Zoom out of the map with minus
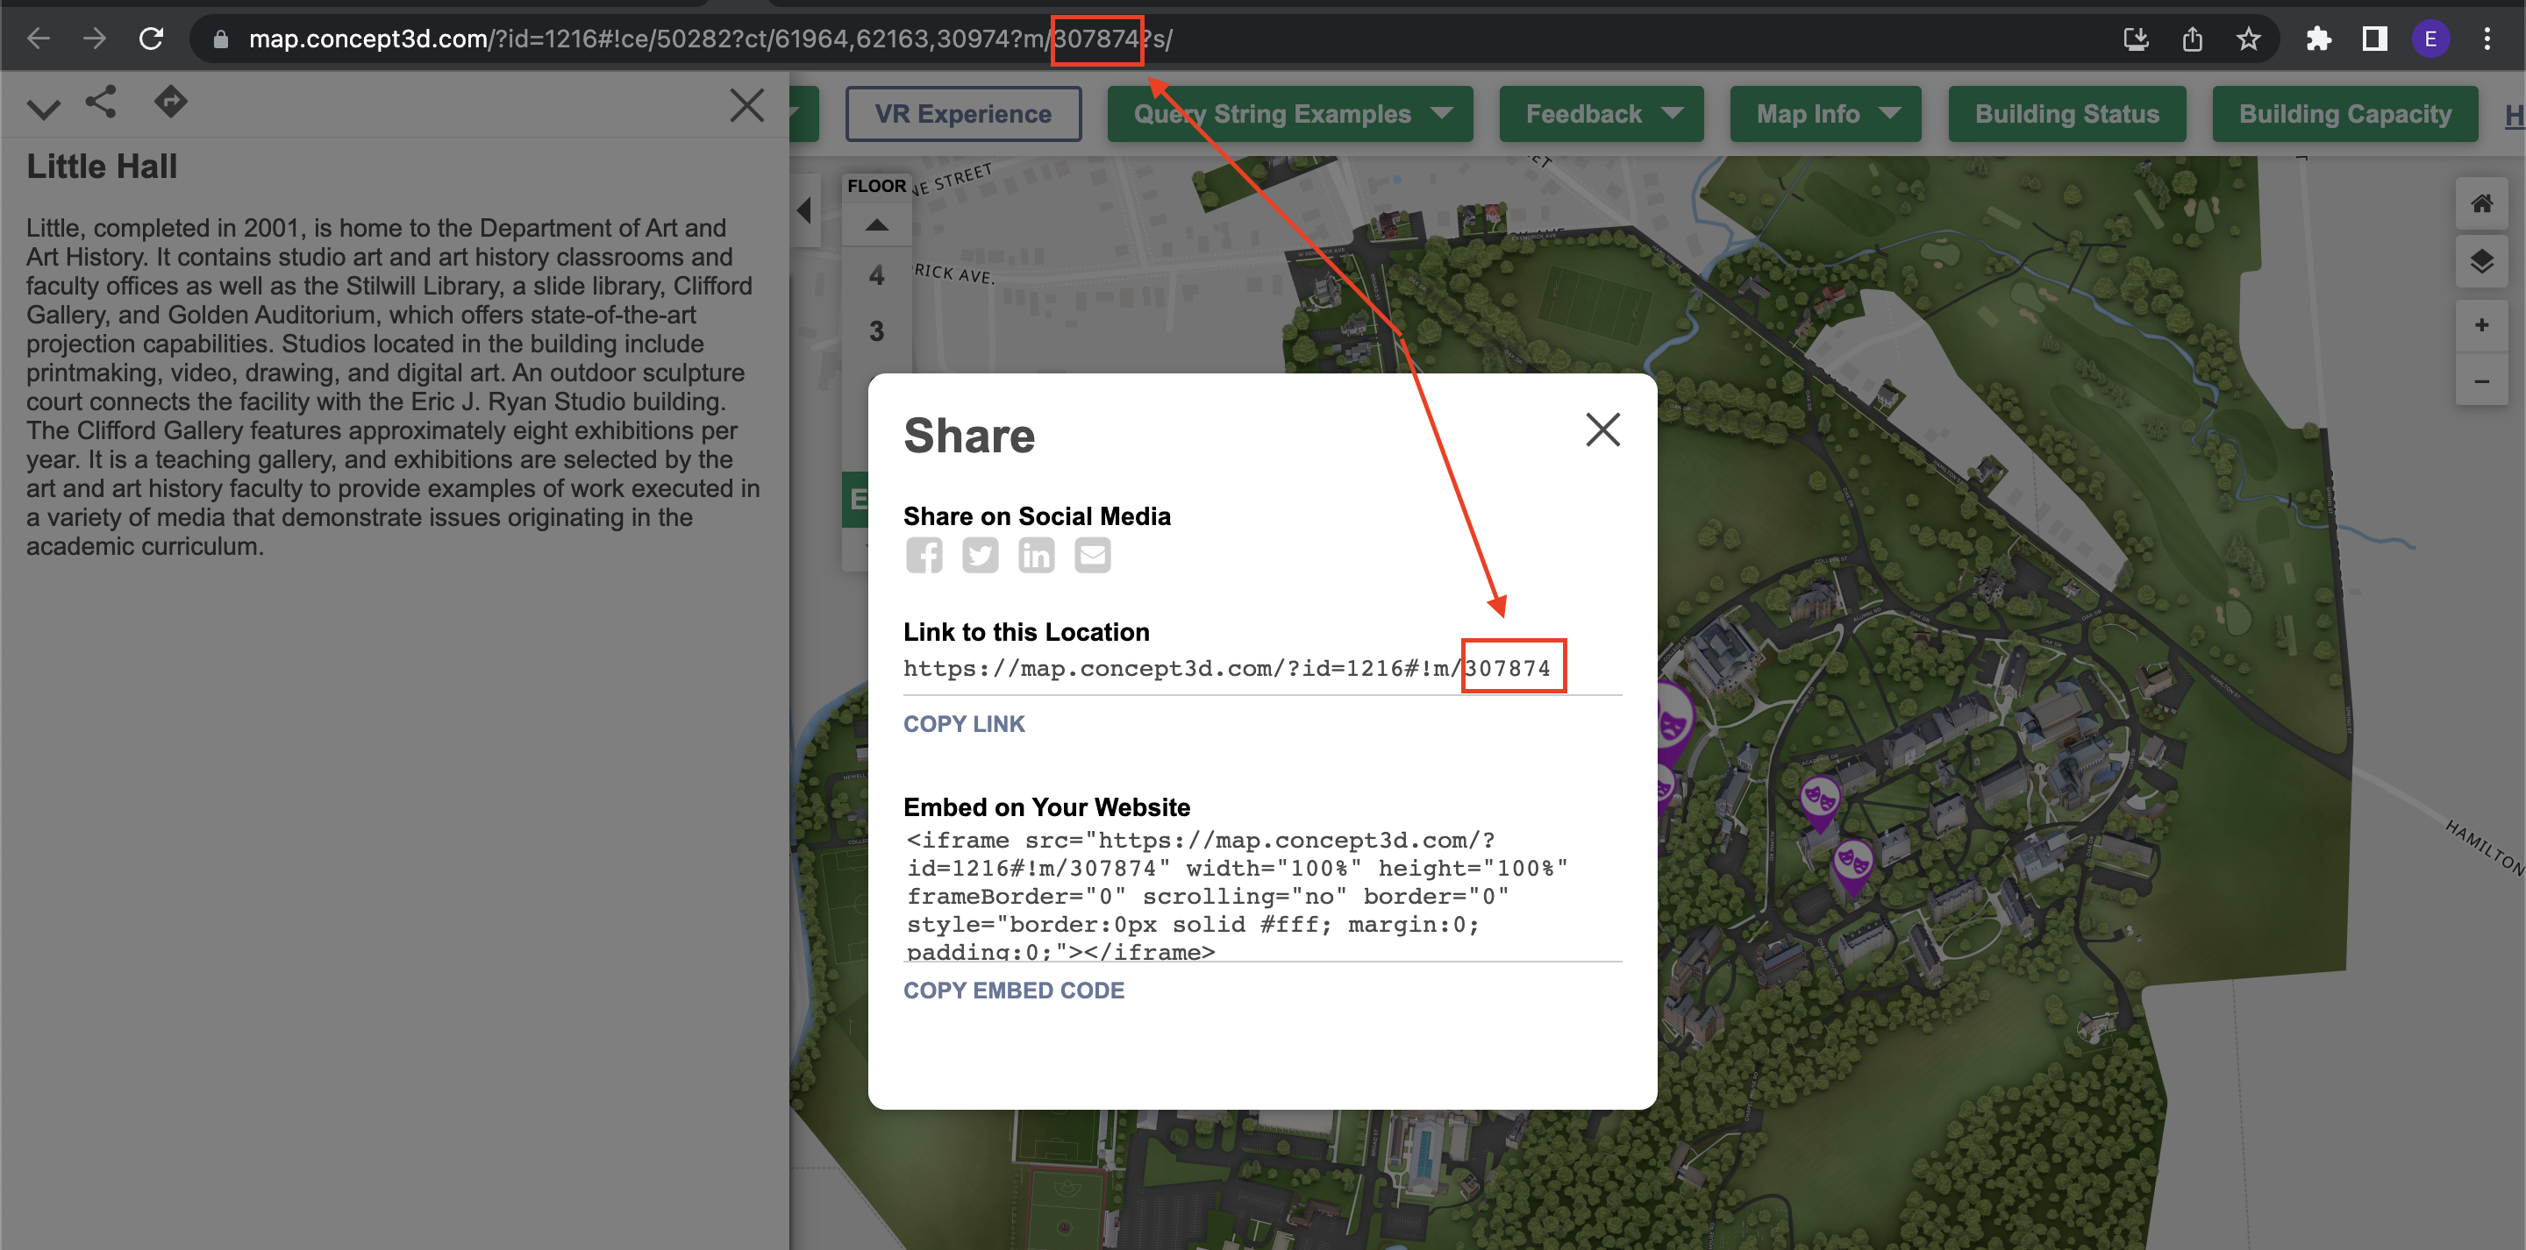The image size is (2526, 1250). (2481, 380)
